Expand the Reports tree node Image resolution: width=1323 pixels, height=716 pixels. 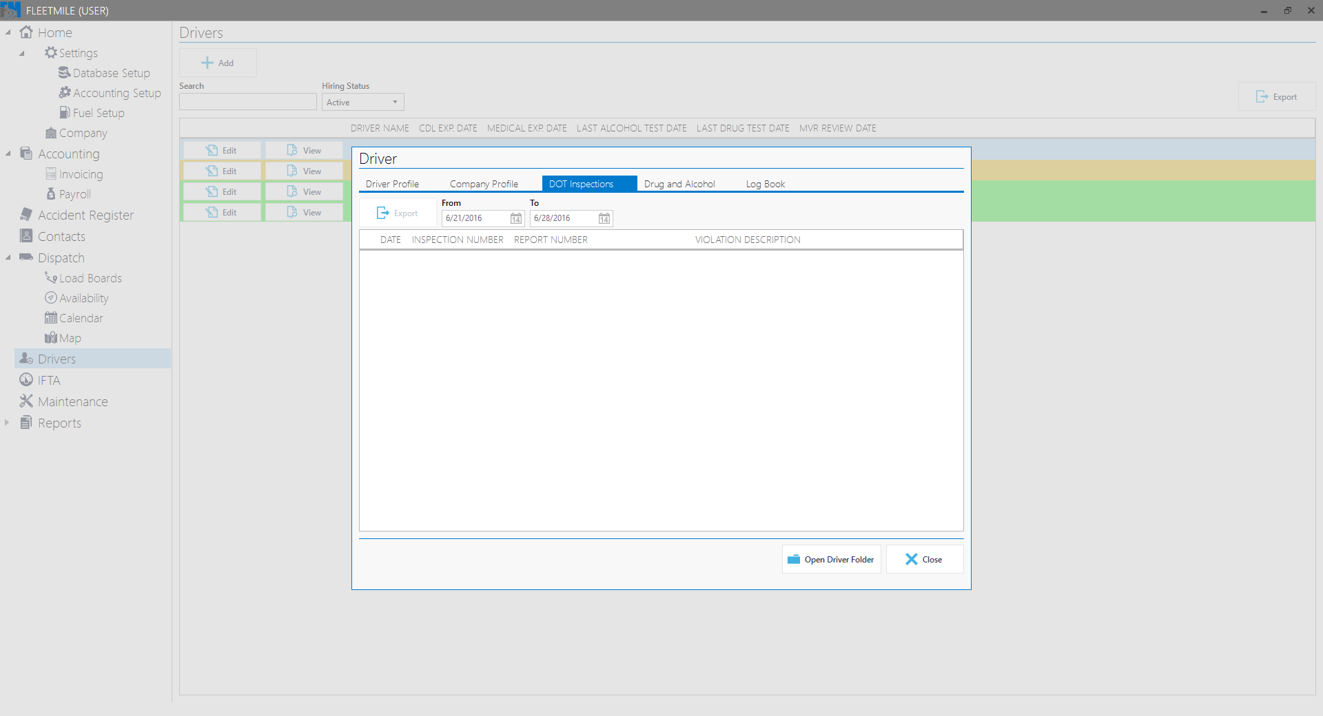tap(7, 423)
